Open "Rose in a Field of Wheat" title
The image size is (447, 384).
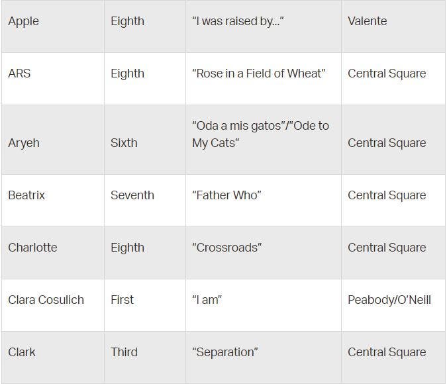tap(258, 73)
